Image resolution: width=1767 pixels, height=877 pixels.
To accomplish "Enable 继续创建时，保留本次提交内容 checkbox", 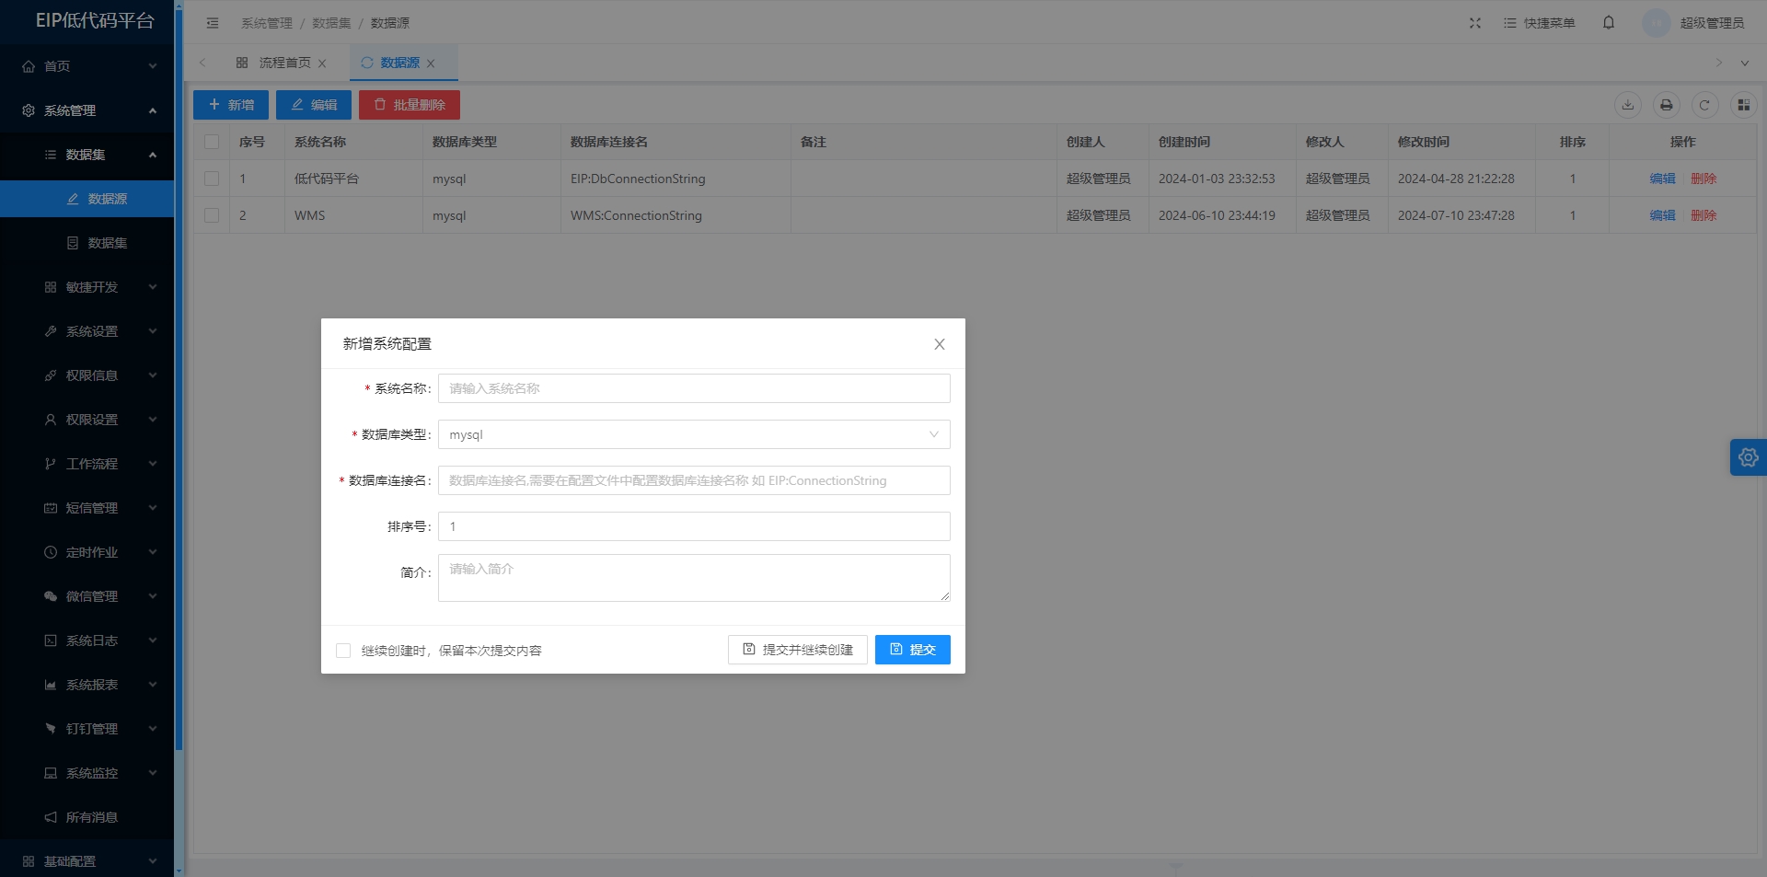I will (343, 651).
